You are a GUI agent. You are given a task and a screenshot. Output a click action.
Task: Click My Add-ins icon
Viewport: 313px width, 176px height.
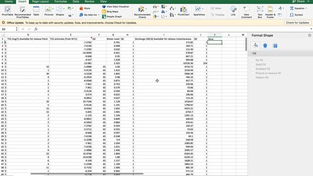(x=81, y=15)
